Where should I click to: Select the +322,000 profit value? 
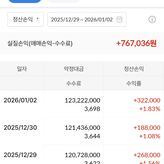[x=147, y=100]
